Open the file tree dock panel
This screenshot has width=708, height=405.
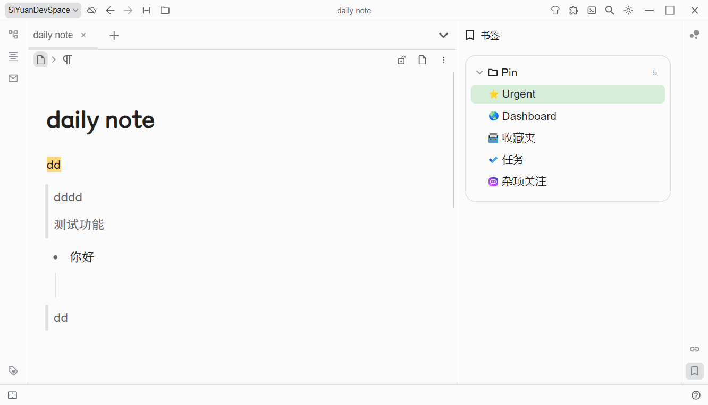click(13, 35)
